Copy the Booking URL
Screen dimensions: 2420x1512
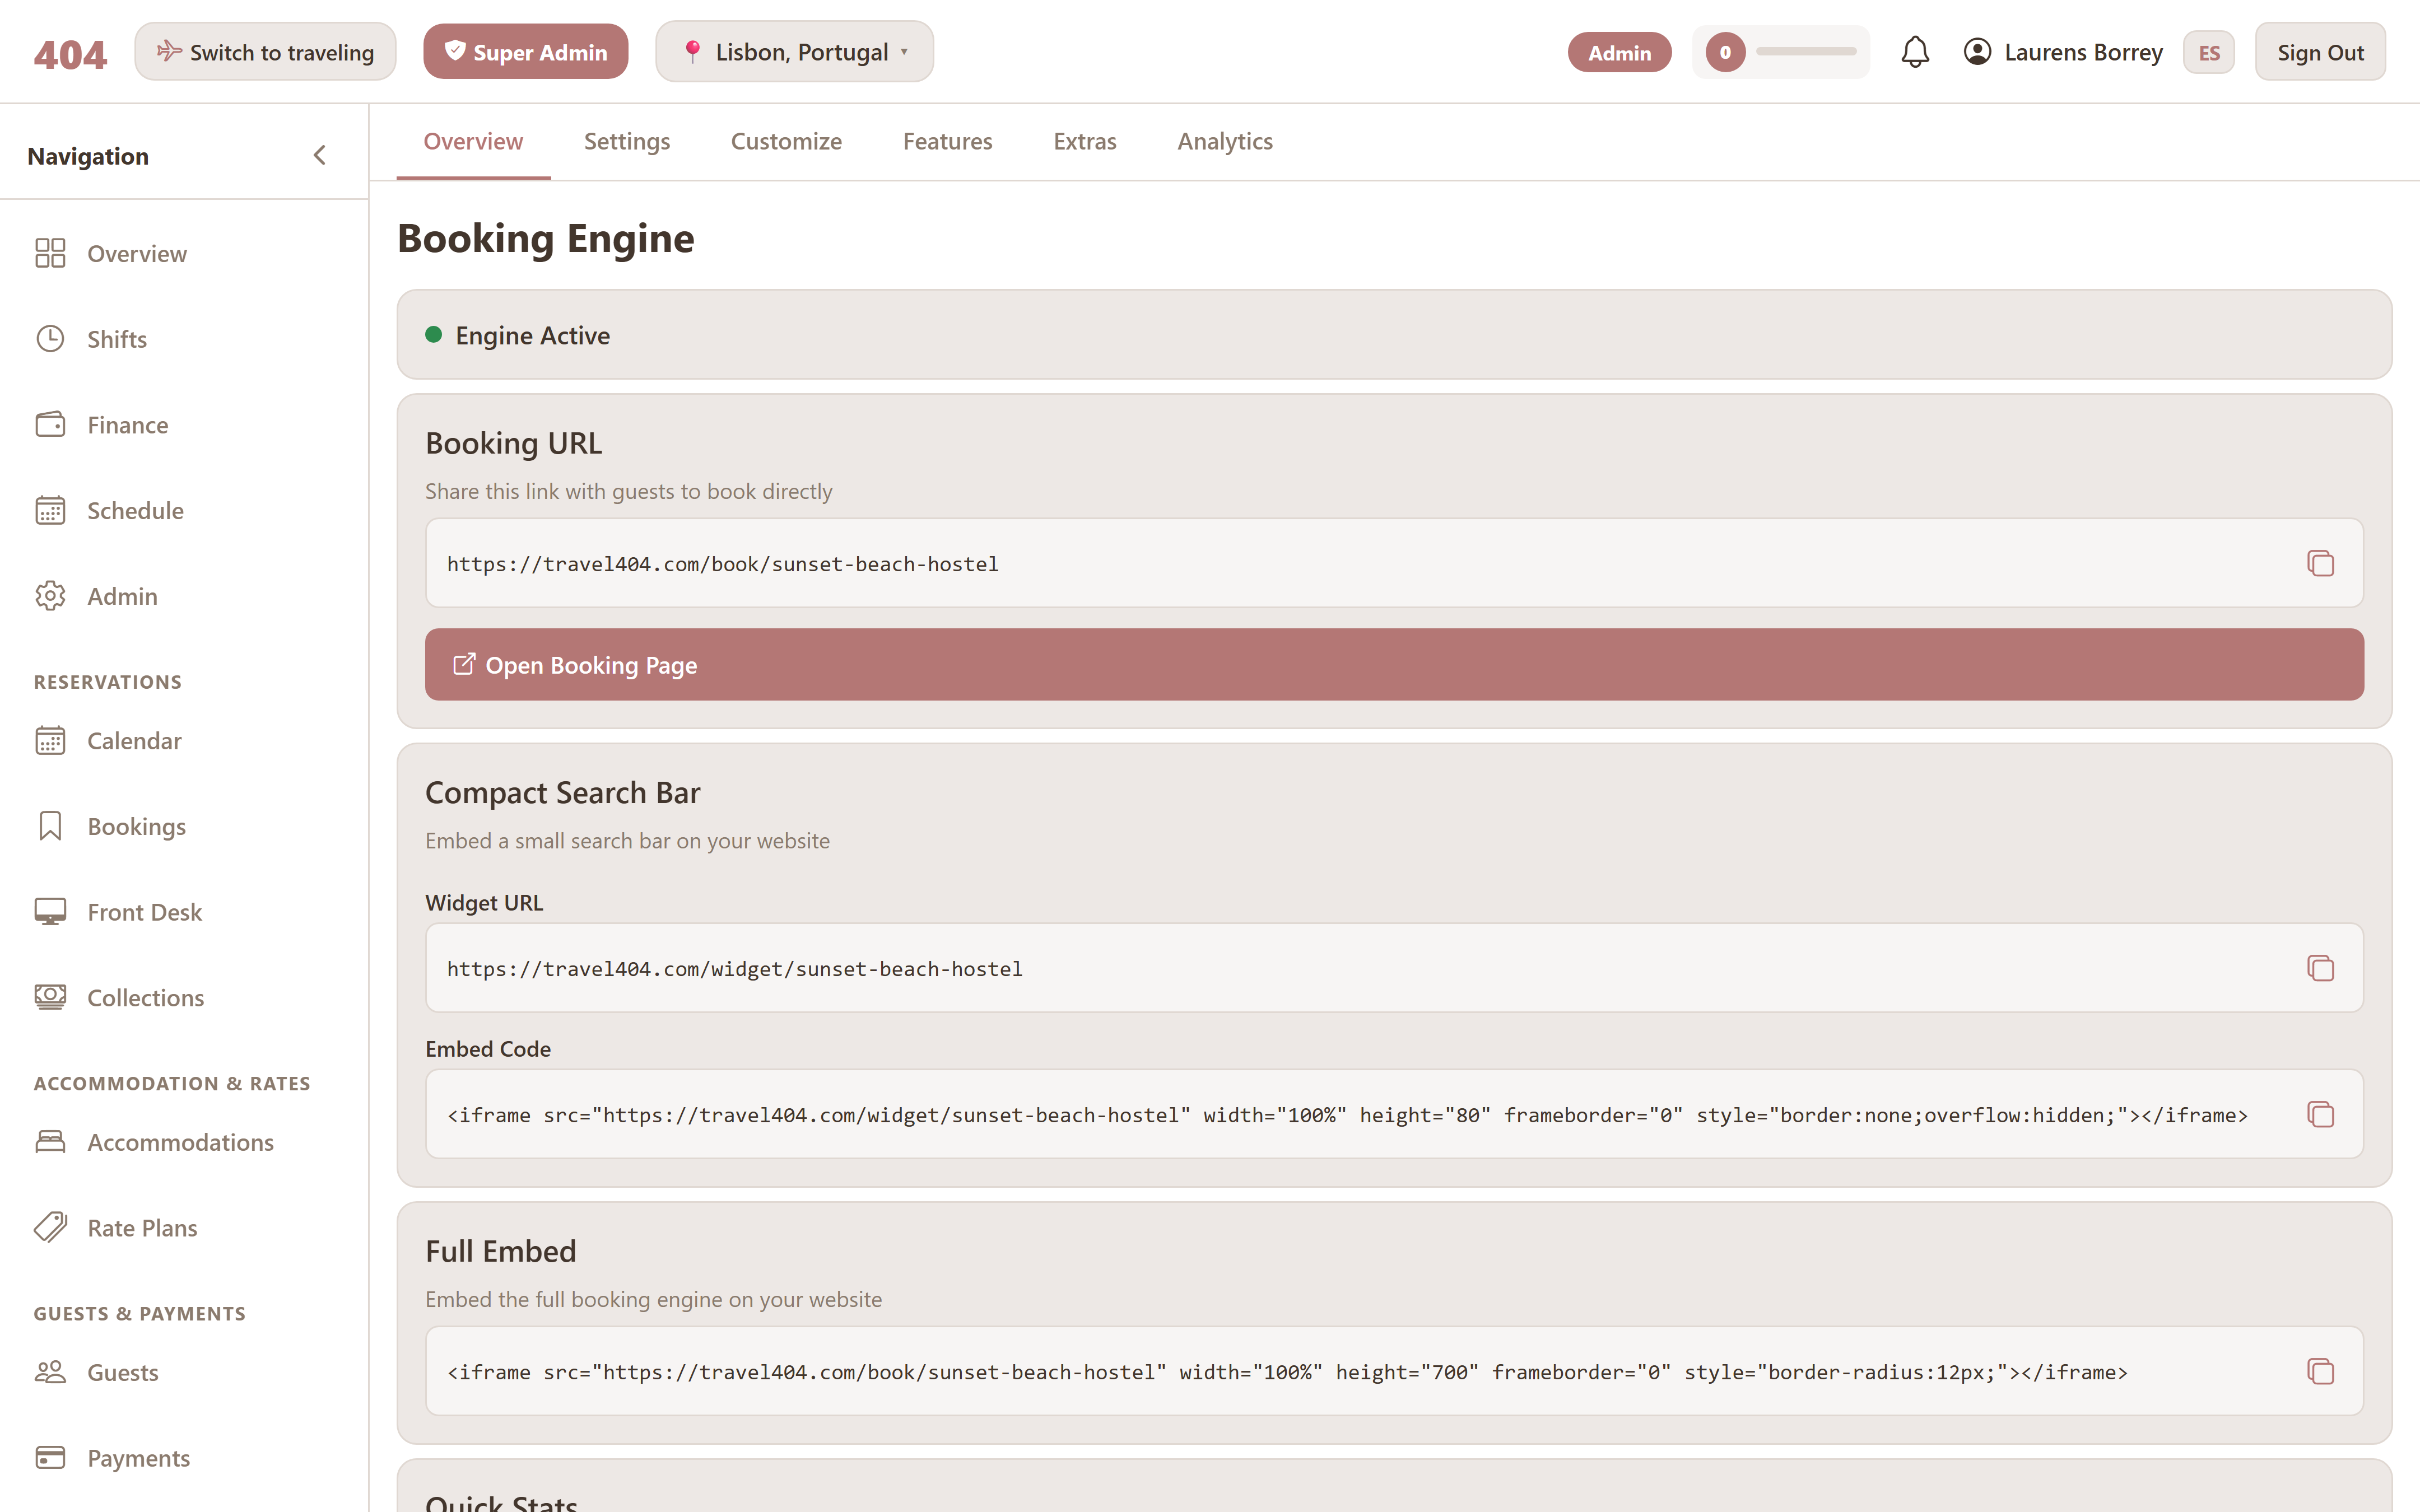[2320, 563]
